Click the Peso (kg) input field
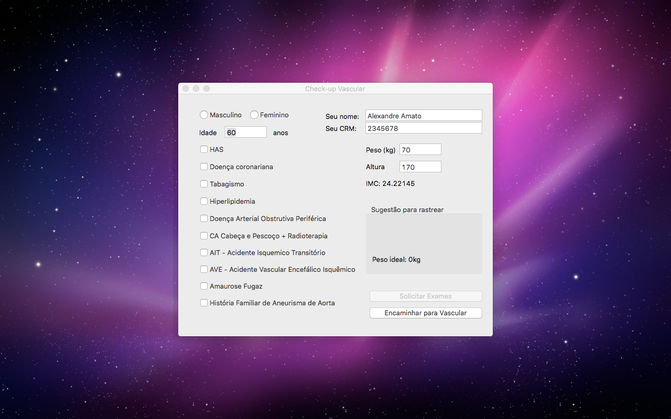Screen dimensions: 671x419 click(x=420, y=150)
